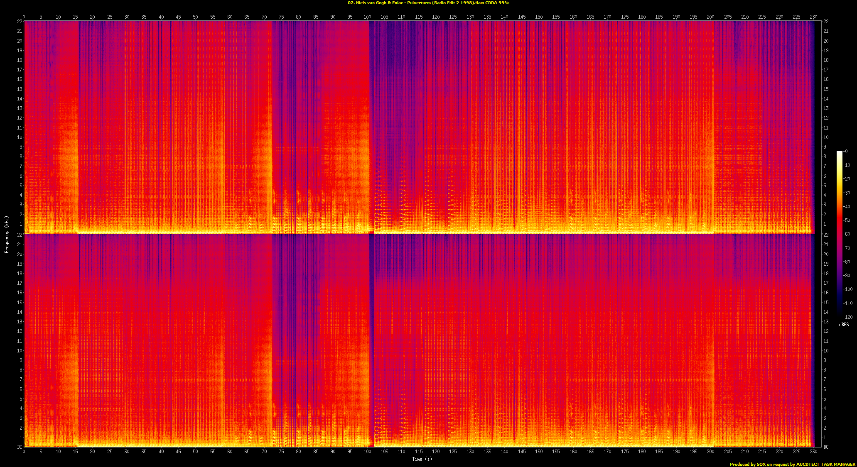857x467 pixels.
Task: Click the 100 mark on top time axis
Action: (x=367, y=17)
